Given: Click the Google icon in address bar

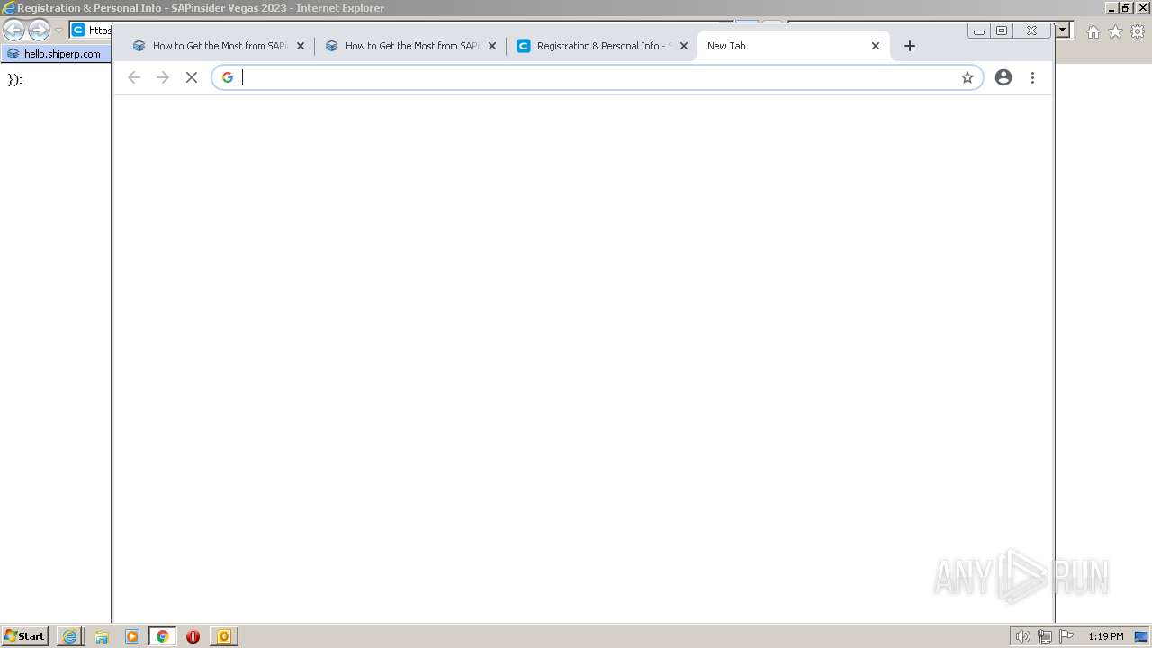Looking at the screenshot, I should pos(228,77).
